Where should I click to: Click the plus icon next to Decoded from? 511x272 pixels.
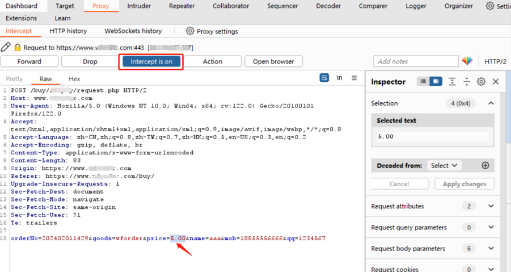tap(485, 165)
